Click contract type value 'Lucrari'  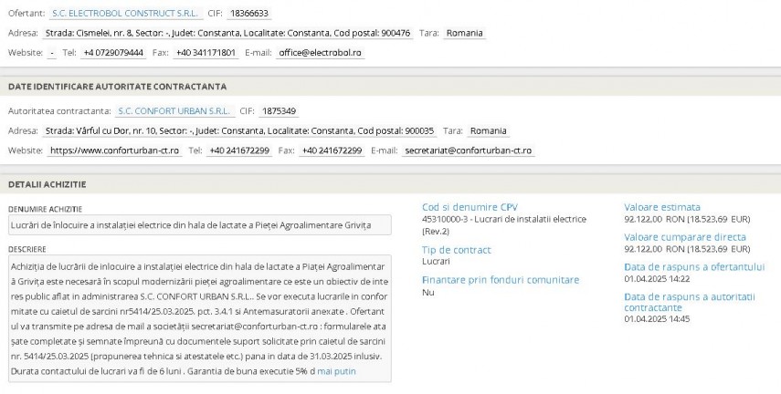pyautogui.click(x=436, y=261)
